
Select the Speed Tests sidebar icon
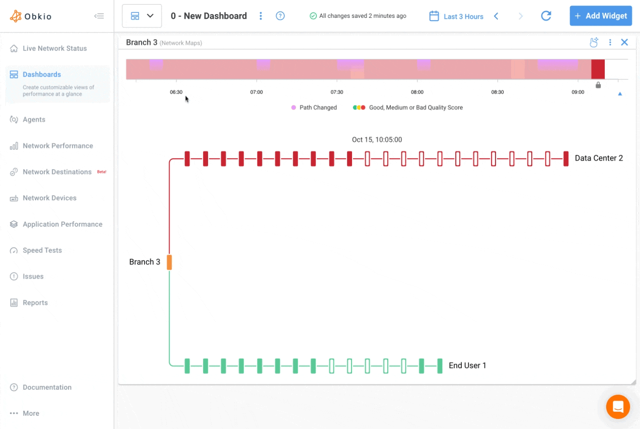point(14,250)
